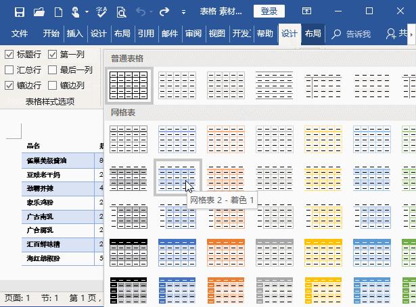Screen dimensions: 416x307
Task: Switch to the 引用 tab
Action: [x=146, y=33]
